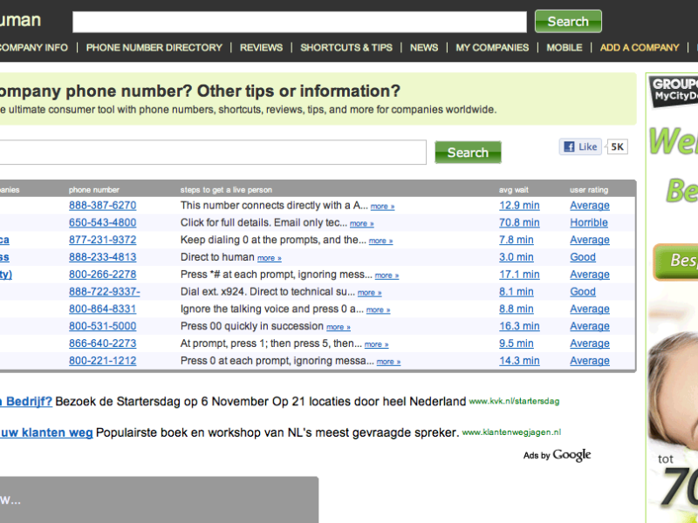
Task: Open the News section
Action: pos(424,48)
